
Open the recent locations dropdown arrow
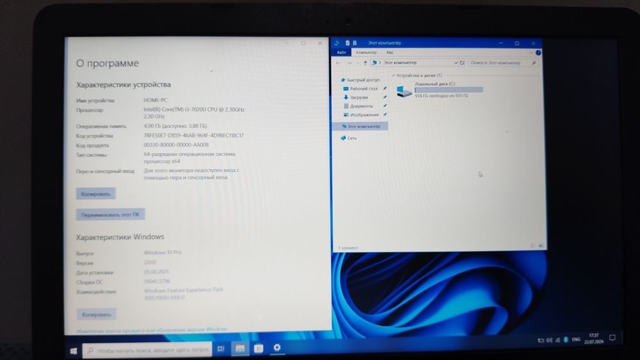[x=358, y=63]
